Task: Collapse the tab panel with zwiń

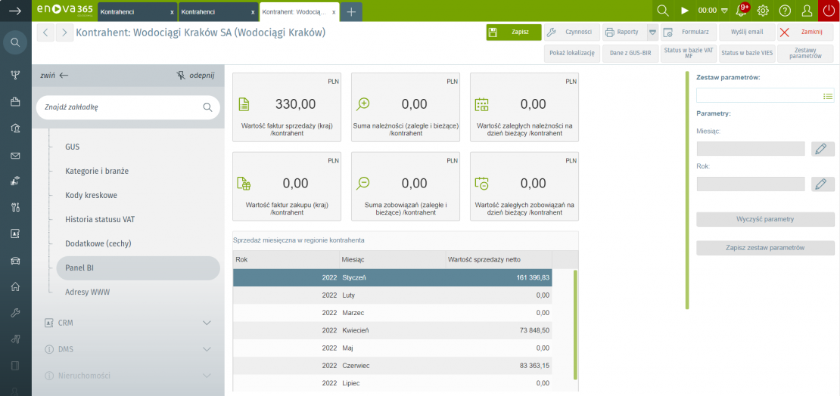Action: pyautogui.click(x=54, y=76)
